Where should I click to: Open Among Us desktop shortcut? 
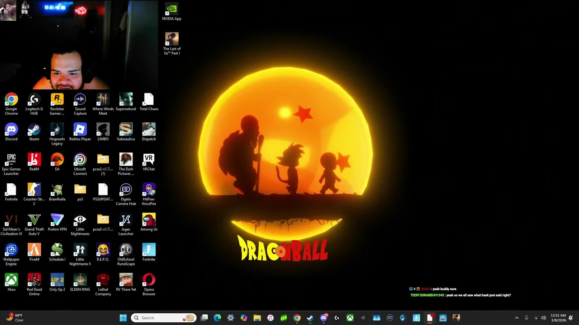point(149,223)
